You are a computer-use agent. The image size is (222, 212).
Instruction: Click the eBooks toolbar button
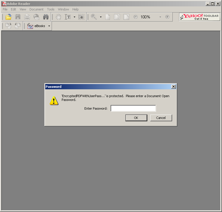36,26
